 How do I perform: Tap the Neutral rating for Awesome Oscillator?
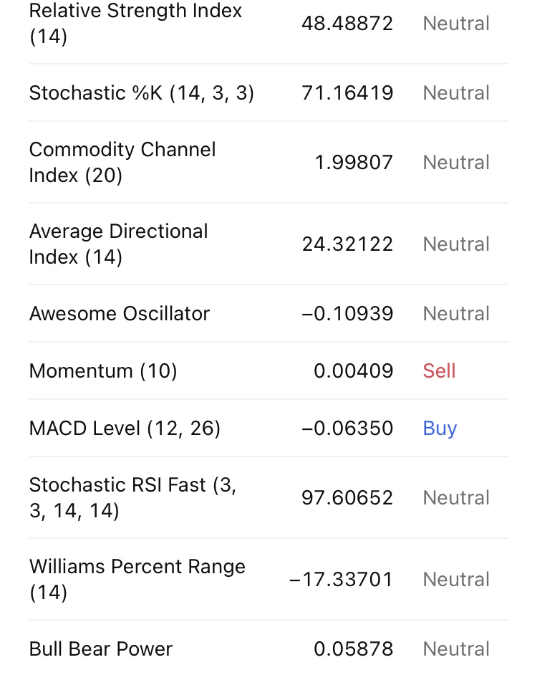tap(456, 313)
